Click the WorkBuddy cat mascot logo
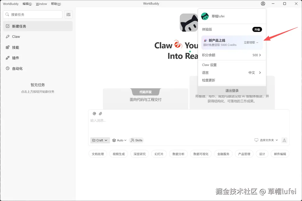 pos(189,23)
